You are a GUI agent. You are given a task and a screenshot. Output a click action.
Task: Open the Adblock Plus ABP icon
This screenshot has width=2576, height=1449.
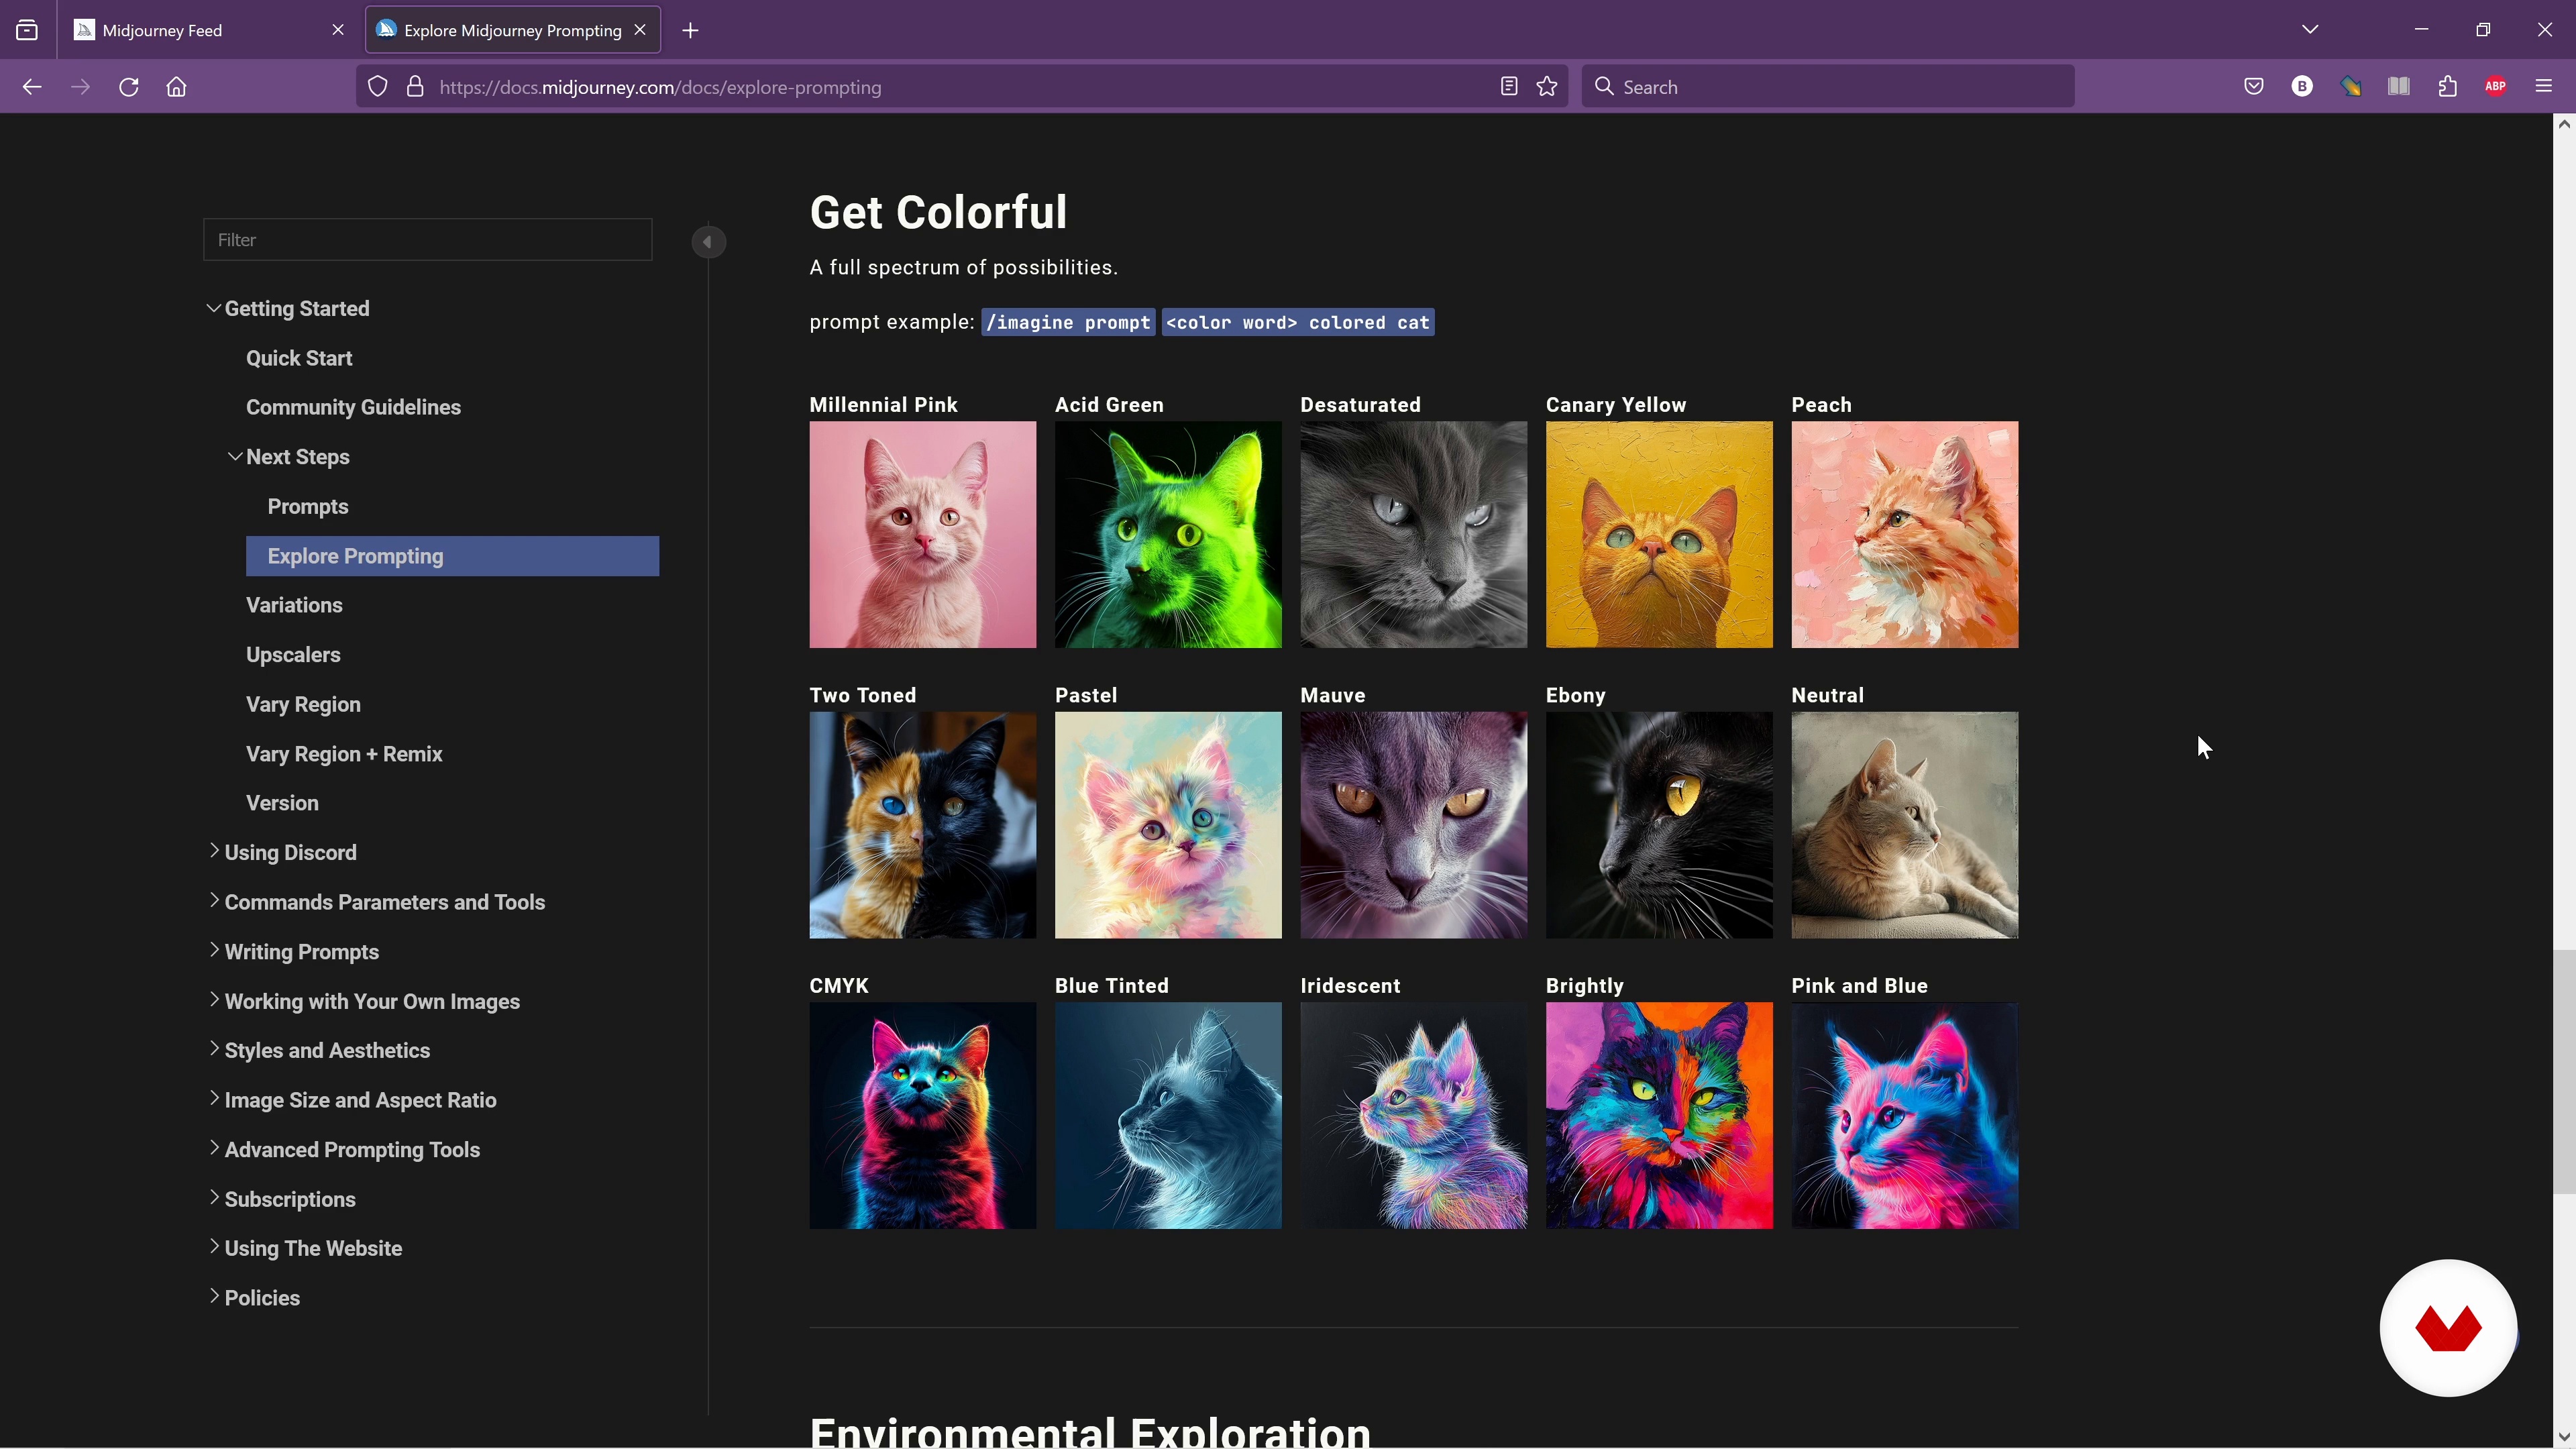(2496, 87)
